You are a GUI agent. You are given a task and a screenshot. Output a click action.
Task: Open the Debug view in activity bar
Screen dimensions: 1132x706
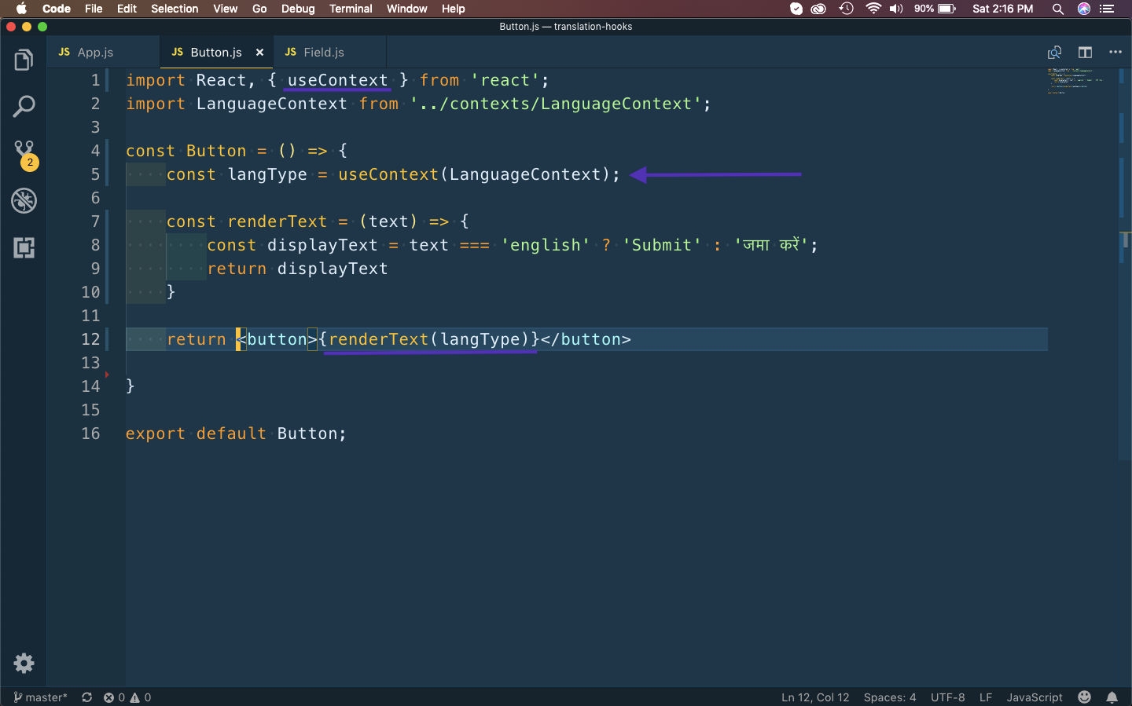tap(24, 201)
